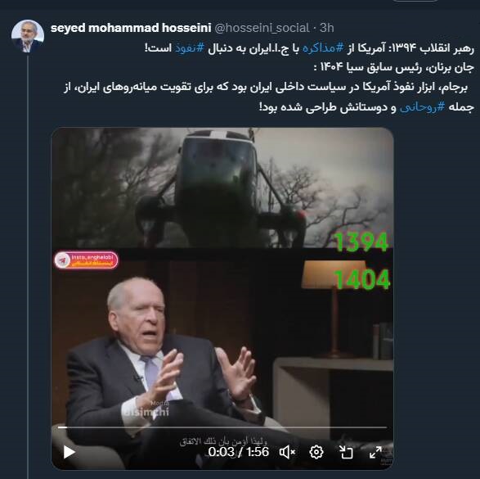480x479 pixels.
Task: Click the helicopter upper video frame
Action: click(x=222, y=188)
